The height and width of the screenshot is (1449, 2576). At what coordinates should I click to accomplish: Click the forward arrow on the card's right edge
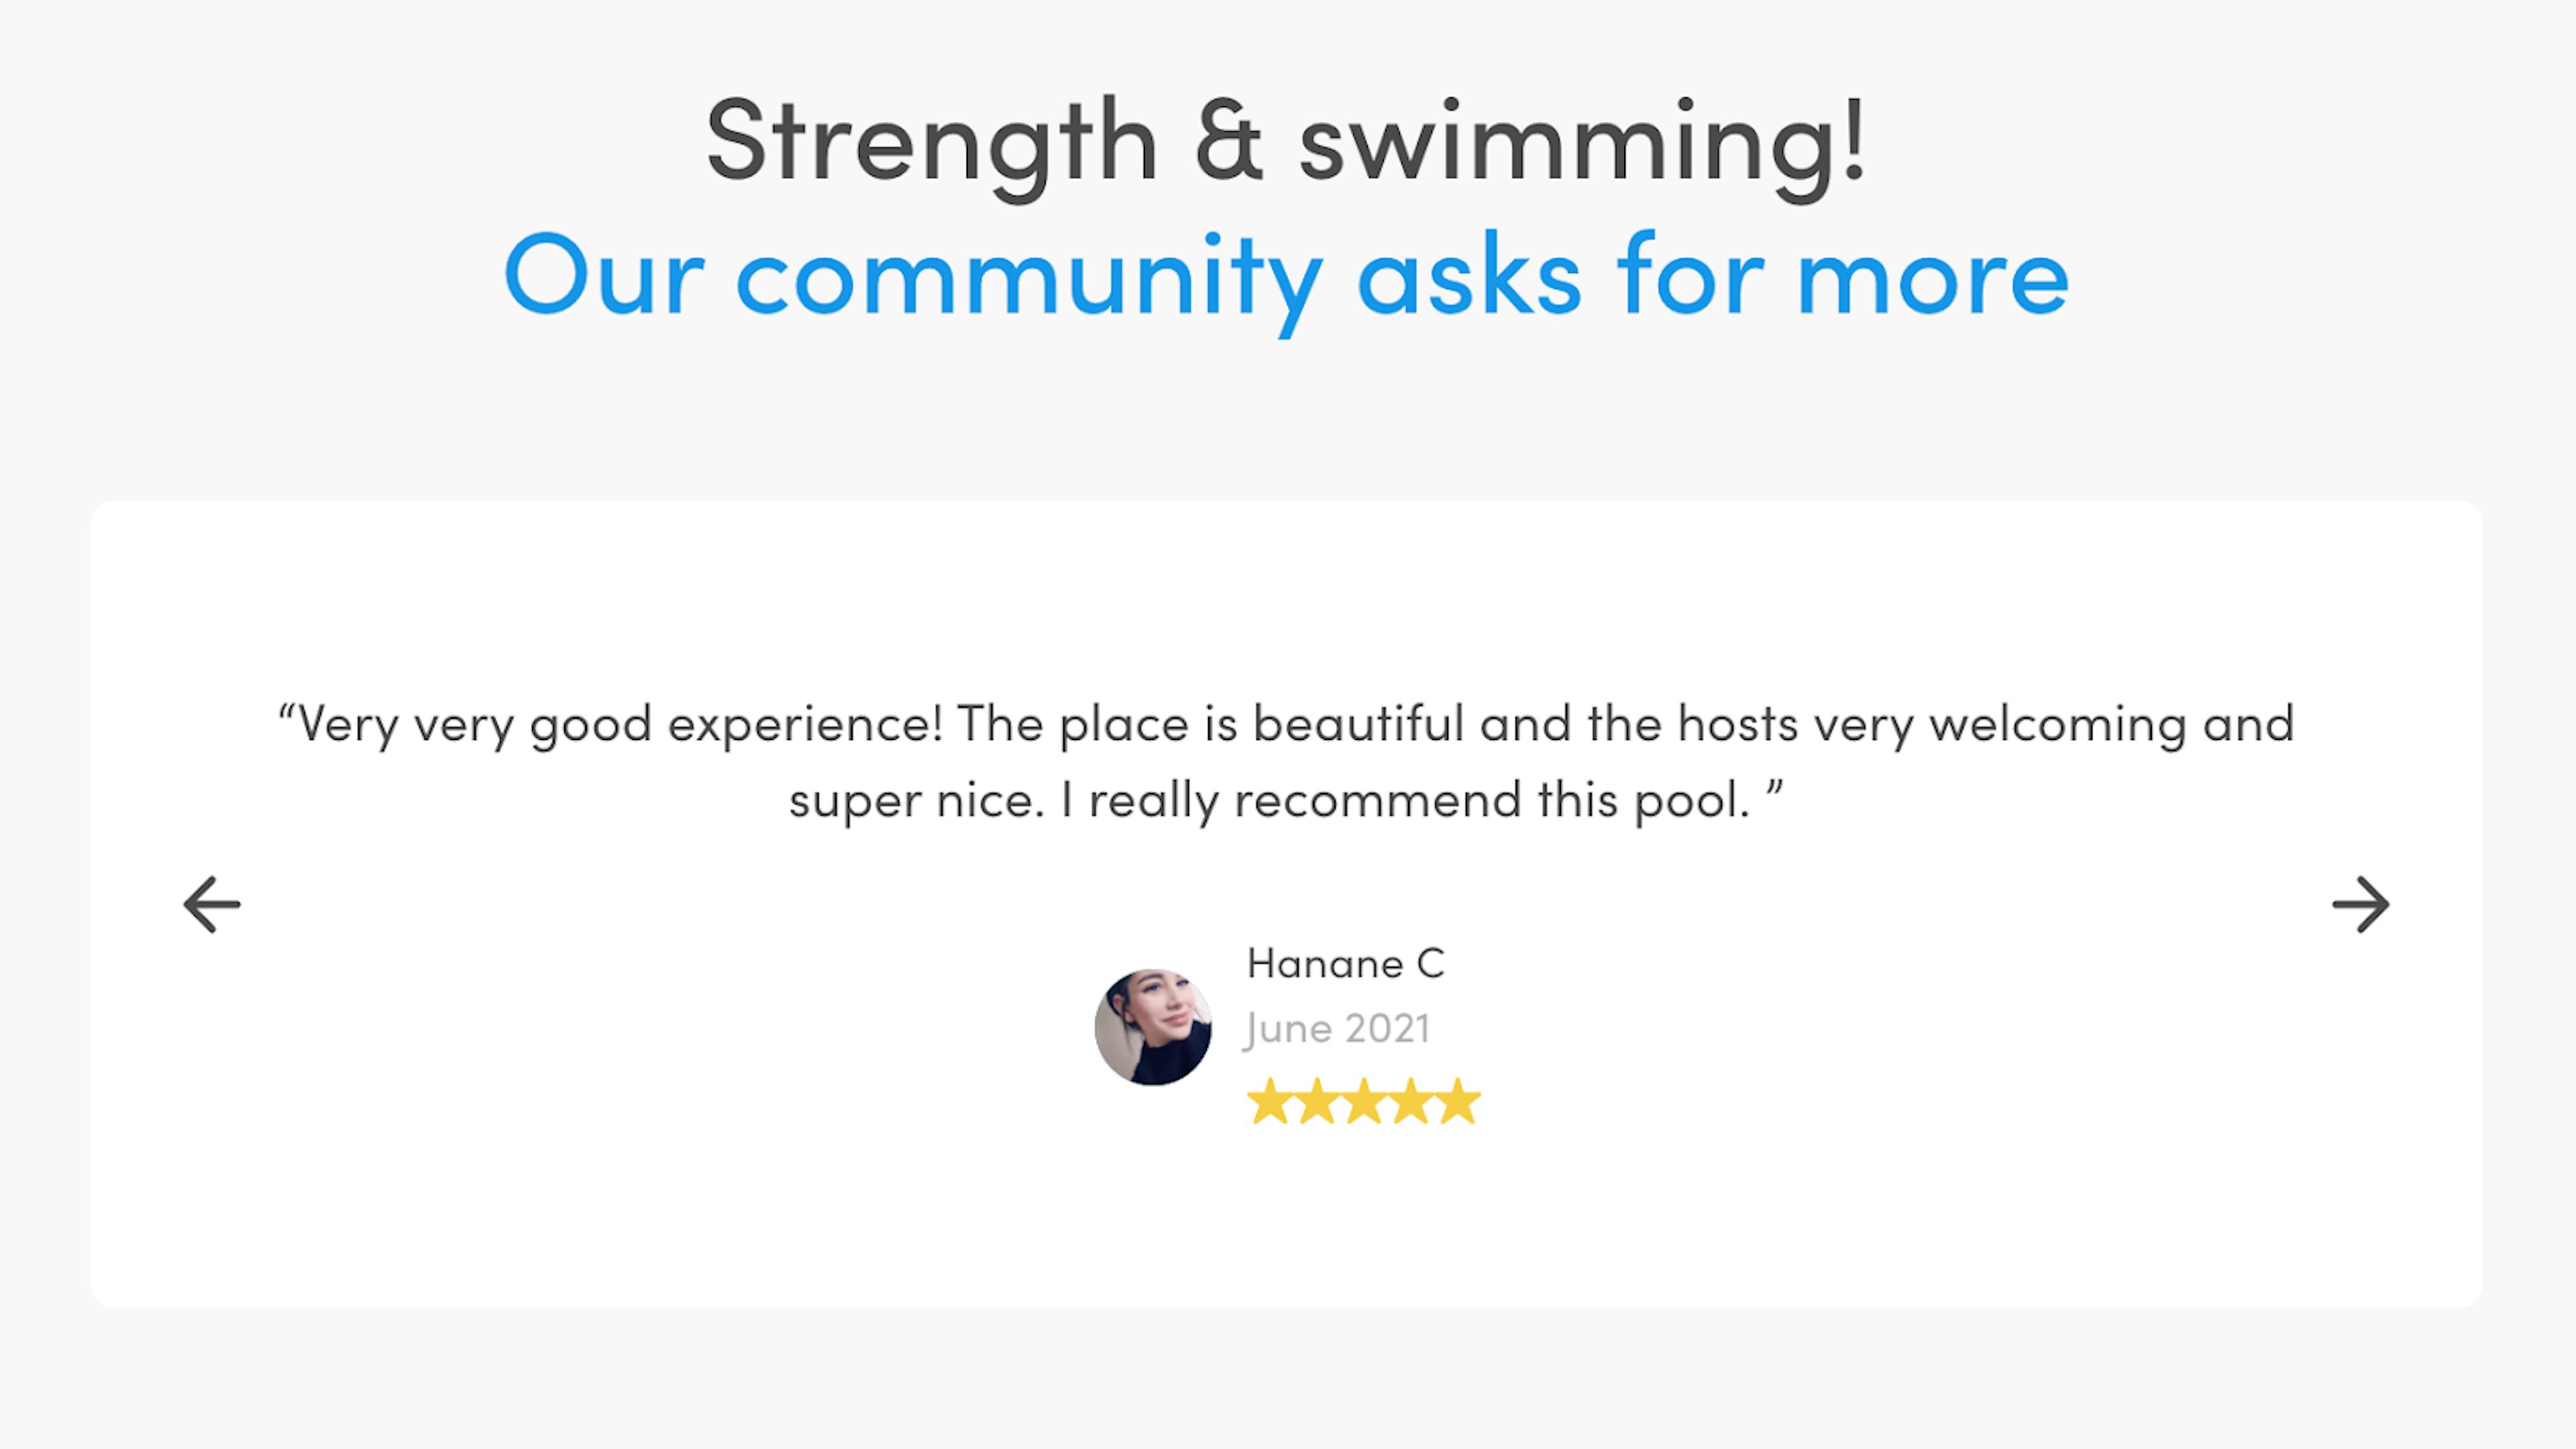click(x=2362, y=905)
